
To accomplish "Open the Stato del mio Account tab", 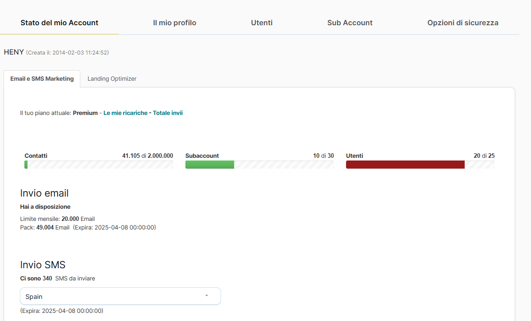I will [59, 23].
